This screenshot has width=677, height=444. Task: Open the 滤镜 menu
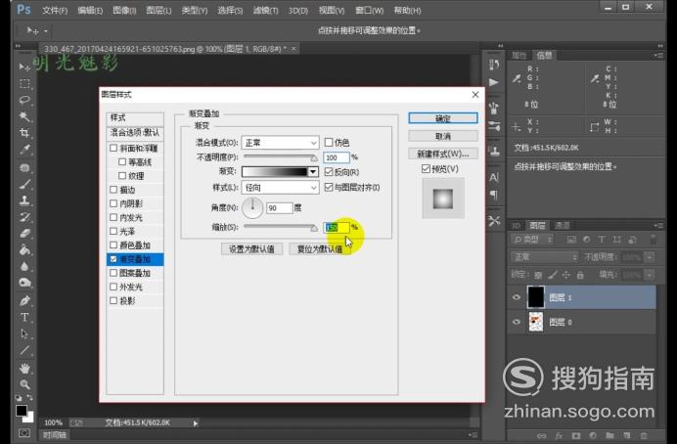click(x=265, y=11)
